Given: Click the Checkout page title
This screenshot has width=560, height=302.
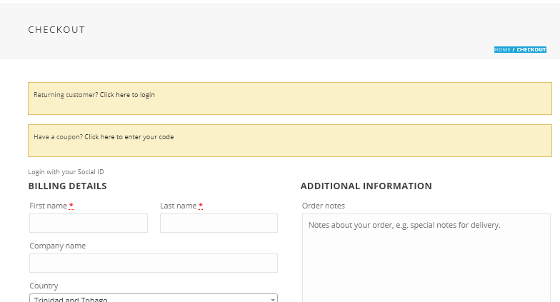Looking at the screenshot, I should [56, 30].
